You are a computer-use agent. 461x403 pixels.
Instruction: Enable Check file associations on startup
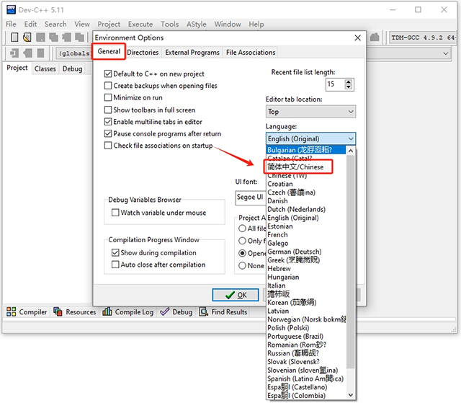click(108, 146)
